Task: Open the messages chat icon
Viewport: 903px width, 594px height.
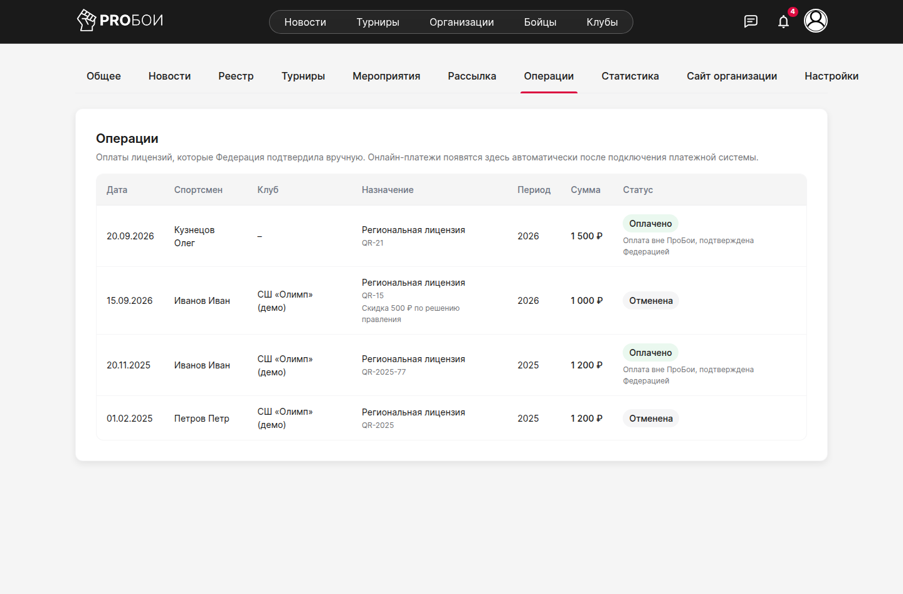Action: click(751, 21)
